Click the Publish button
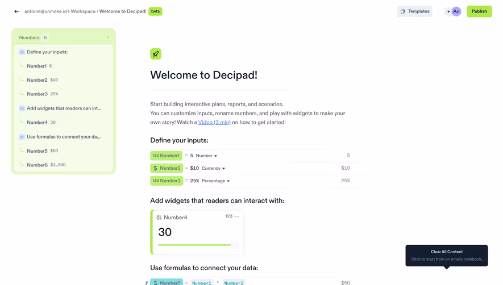Image resolution: width=503 pixels, height=285 pixels. pos(479,11)
